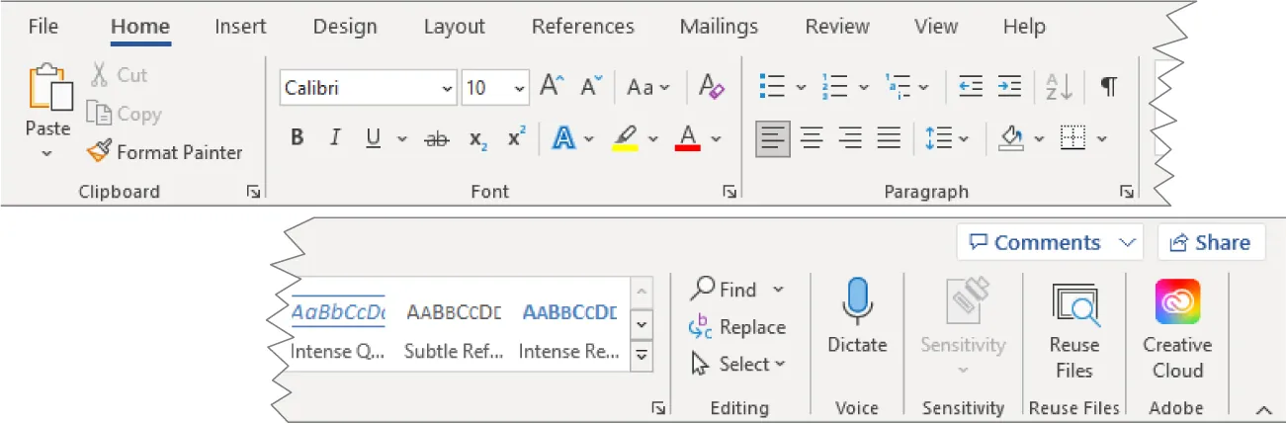Click the Sort A to Z icon
Screen dimensions: 1286x424
pyautogui.click(x=1059, y=87)
